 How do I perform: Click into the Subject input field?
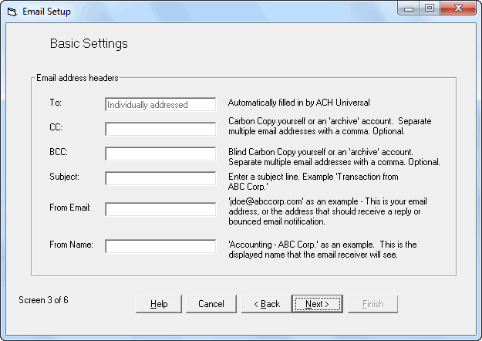point(160,178)
